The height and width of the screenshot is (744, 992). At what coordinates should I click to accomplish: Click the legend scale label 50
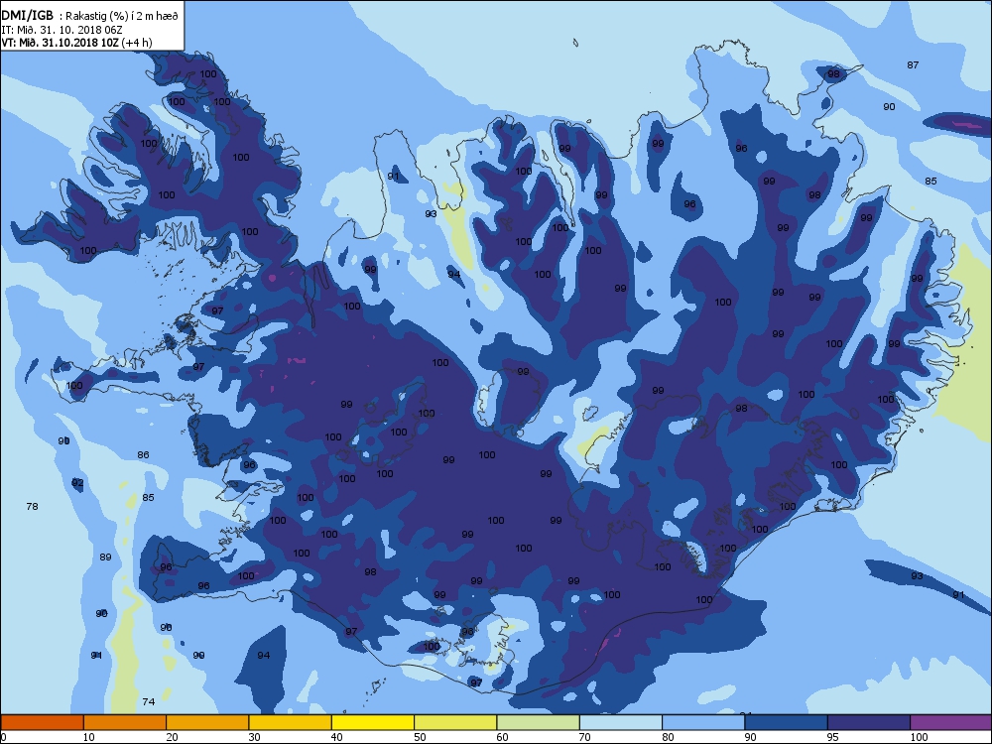pos(420,737)
